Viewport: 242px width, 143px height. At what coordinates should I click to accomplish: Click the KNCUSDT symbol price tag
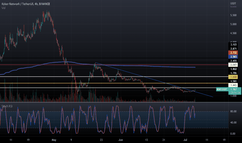point(222,89)
